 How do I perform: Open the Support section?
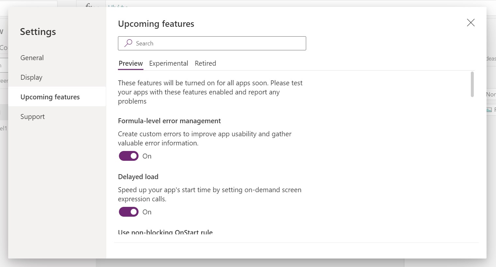pyautogui.click(x=32, y=116)
